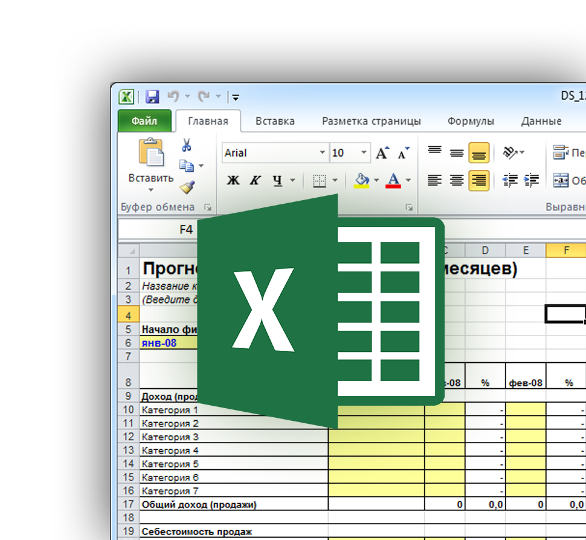Viewport: 586px width, 540px height.
Task: Toggle bottom vertical alignment
Action: click(478, 152)
